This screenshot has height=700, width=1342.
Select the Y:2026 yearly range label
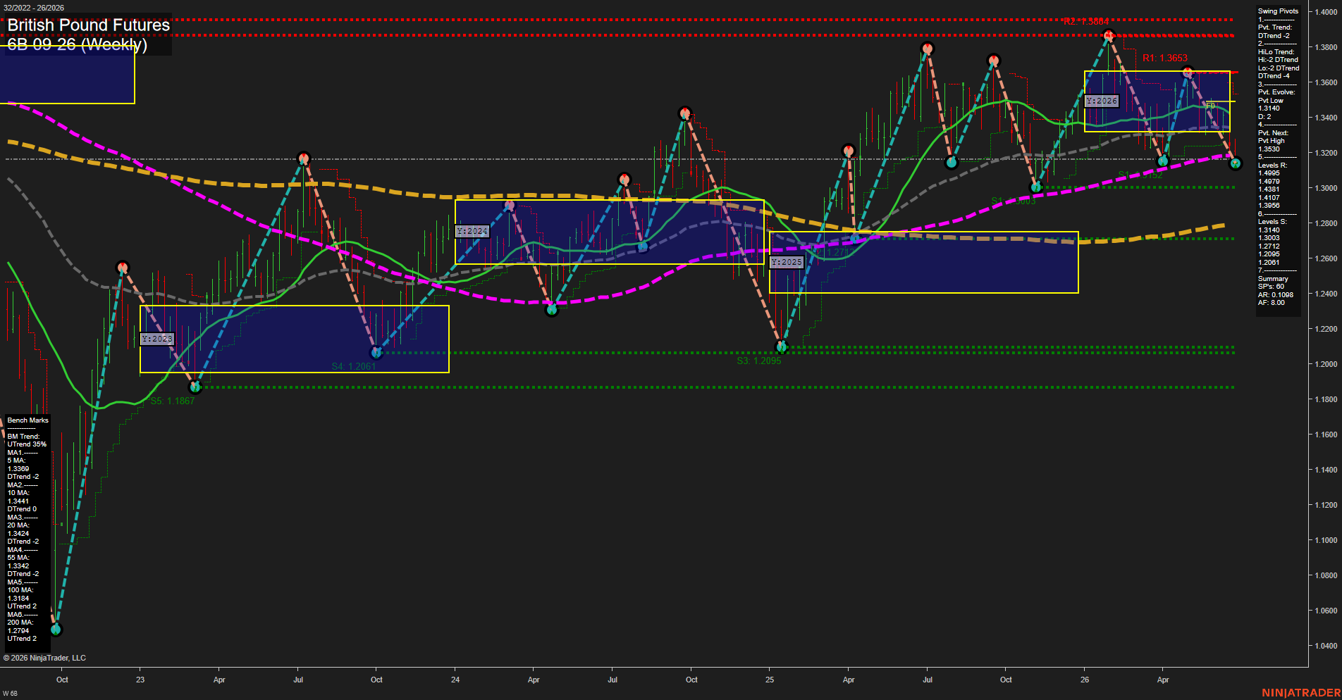click(x=1102, y=101)
